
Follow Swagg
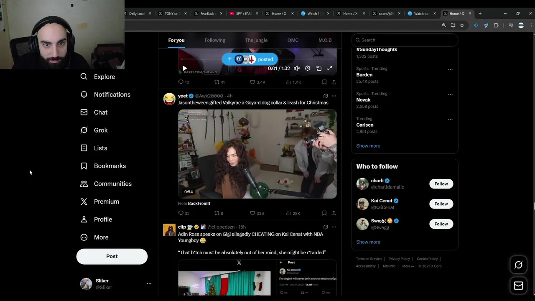[x=441, y=224]
